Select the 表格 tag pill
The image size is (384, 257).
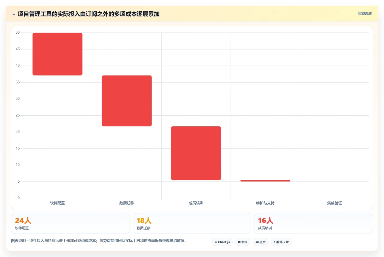click(x=242, y=242)
